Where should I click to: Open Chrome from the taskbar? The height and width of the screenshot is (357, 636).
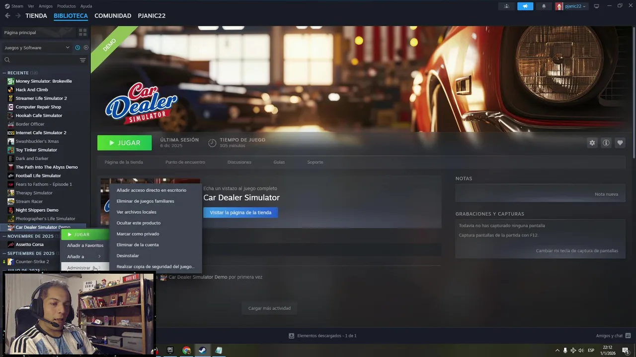click(186, 350)
